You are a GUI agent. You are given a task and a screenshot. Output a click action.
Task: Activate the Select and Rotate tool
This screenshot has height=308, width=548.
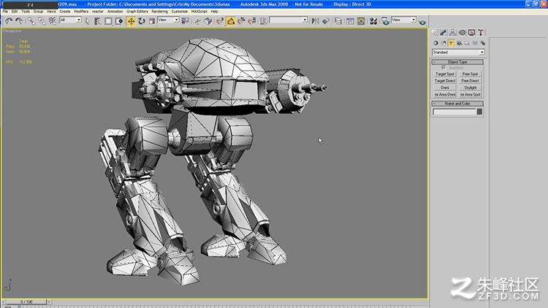[142, 21]
